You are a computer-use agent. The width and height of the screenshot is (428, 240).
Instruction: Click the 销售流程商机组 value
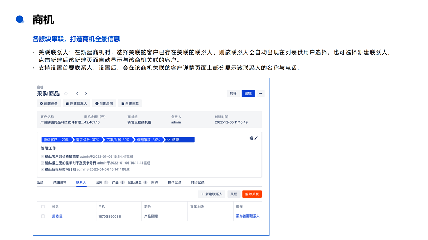[x=139, y=122]
